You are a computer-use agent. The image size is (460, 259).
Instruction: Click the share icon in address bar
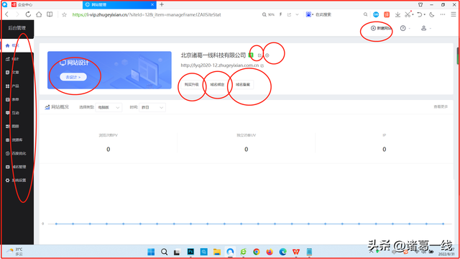(289, 14)
